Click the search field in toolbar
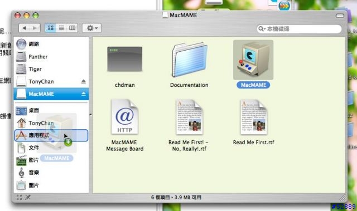 pos(299,29)
